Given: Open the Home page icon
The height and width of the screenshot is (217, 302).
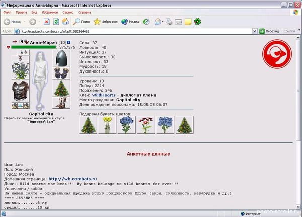Looking at the screenshot, I should coord(65,22).
